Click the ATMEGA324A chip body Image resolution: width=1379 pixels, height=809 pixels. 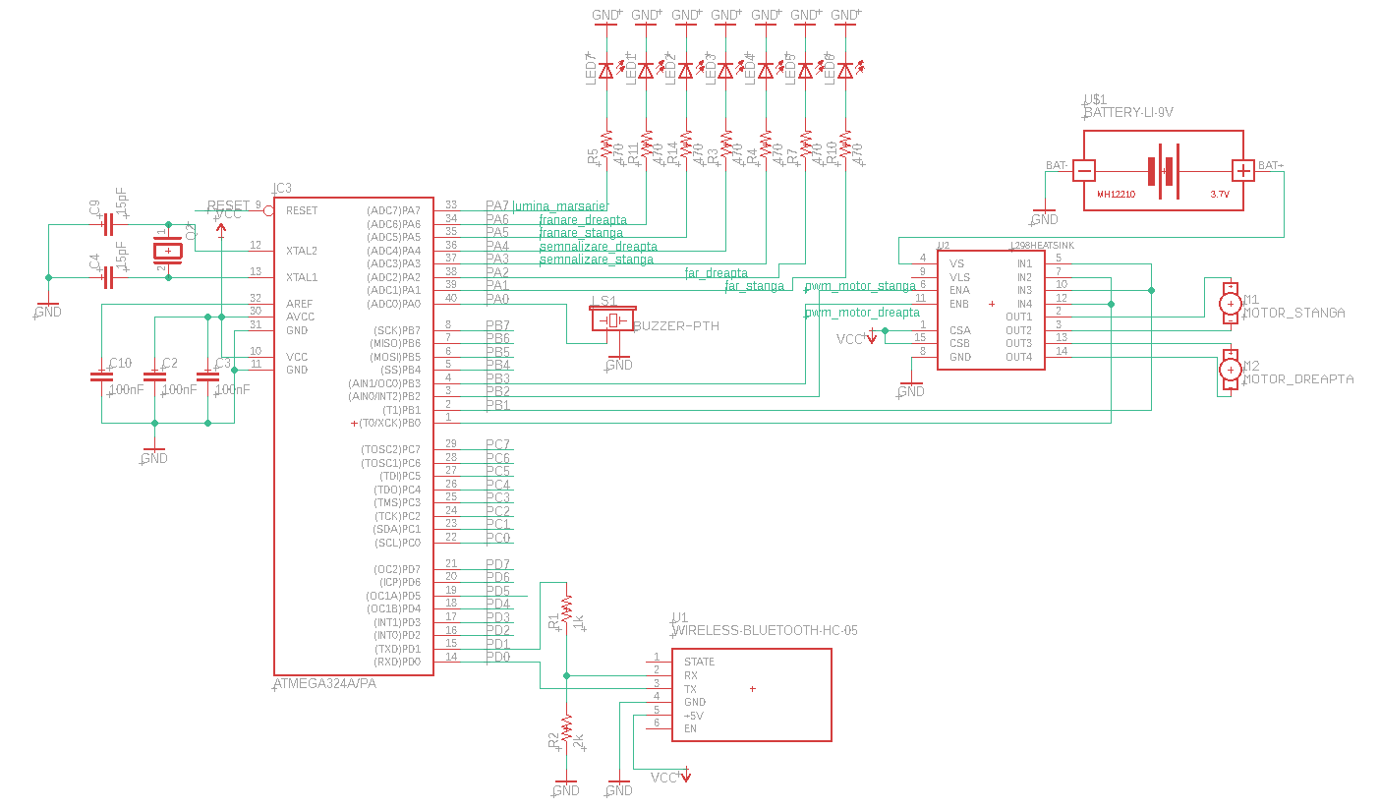353,435
